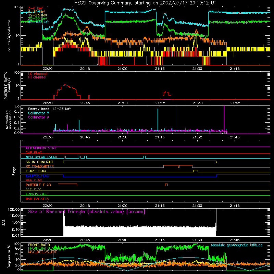Click the red LO channel particle peak near 20:37
The width and height of the screenshot is (274, 274).
(65, 85)
